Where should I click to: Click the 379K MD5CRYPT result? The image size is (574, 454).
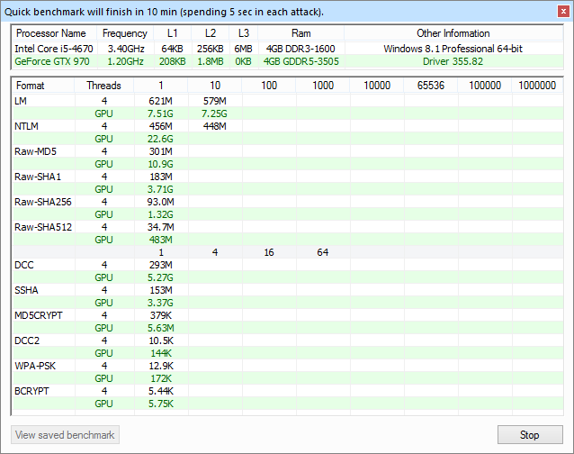[x=161, y=315]
